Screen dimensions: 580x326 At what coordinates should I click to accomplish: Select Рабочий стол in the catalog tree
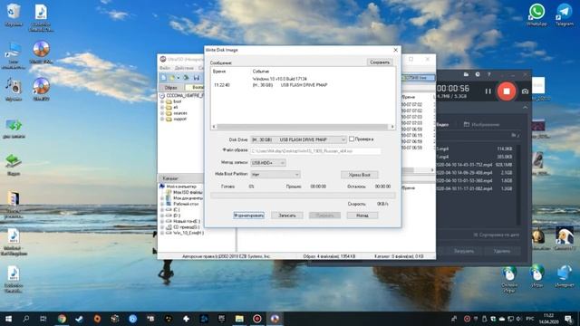pyautogui.click(x=186, y=204)
